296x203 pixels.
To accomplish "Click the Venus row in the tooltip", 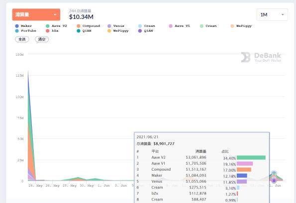I will coord(201,182).
